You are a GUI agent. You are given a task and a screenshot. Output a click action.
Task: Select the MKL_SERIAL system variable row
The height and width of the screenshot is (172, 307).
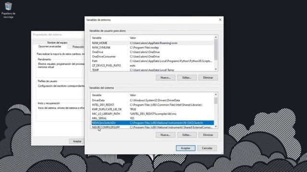pos(153,118)
